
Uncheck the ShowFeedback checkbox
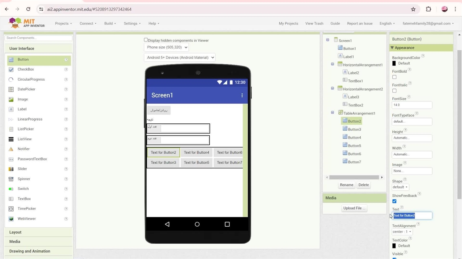pos(394,201)
